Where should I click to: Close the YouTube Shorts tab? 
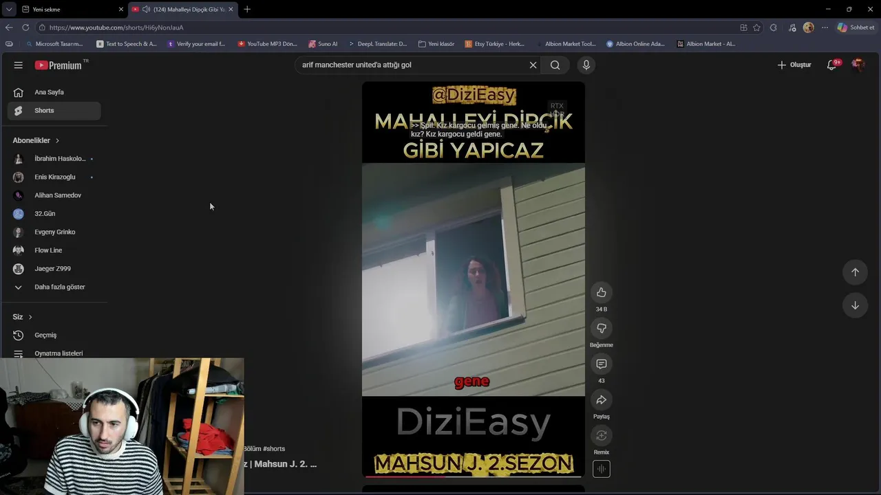click(x=231, y=9)
